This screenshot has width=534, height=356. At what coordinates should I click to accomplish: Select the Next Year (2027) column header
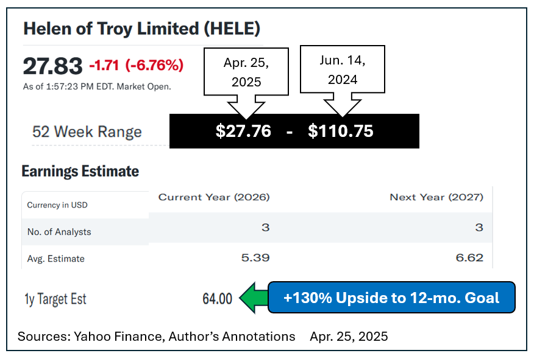(x=436, y=197)
